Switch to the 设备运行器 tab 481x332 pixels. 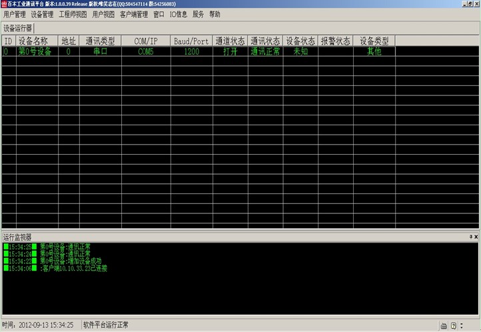pos(17,28)
